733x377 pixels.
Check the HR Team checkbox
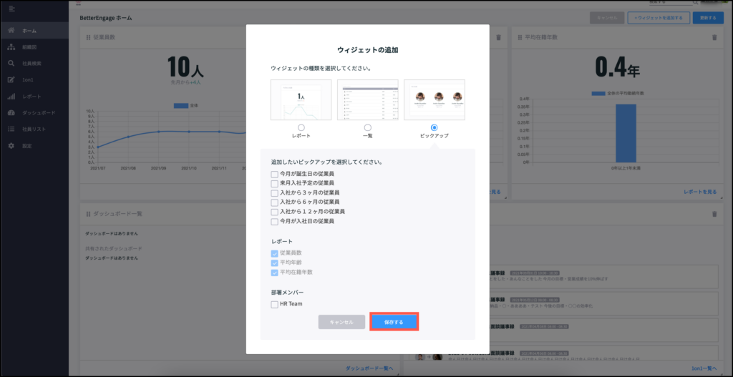pos(274,305)
